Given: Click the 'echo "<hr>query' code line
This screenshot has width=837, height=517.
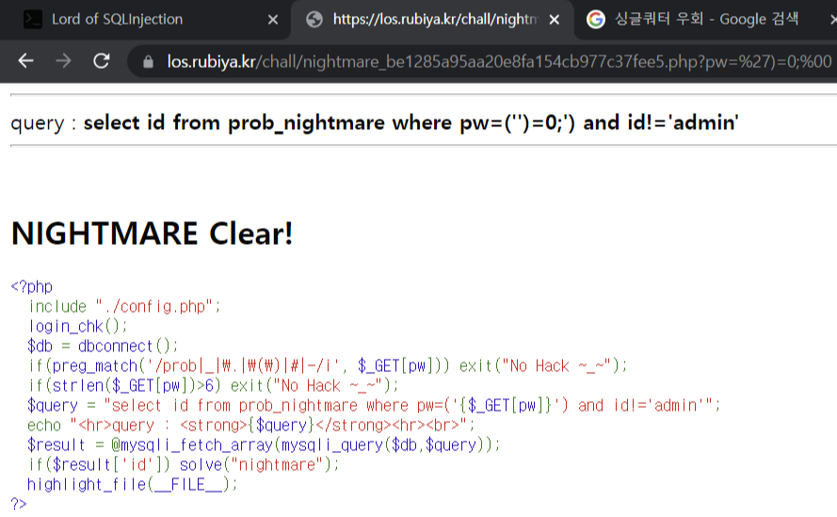Looking at the screenshot, I should click(x=250, y=425).
